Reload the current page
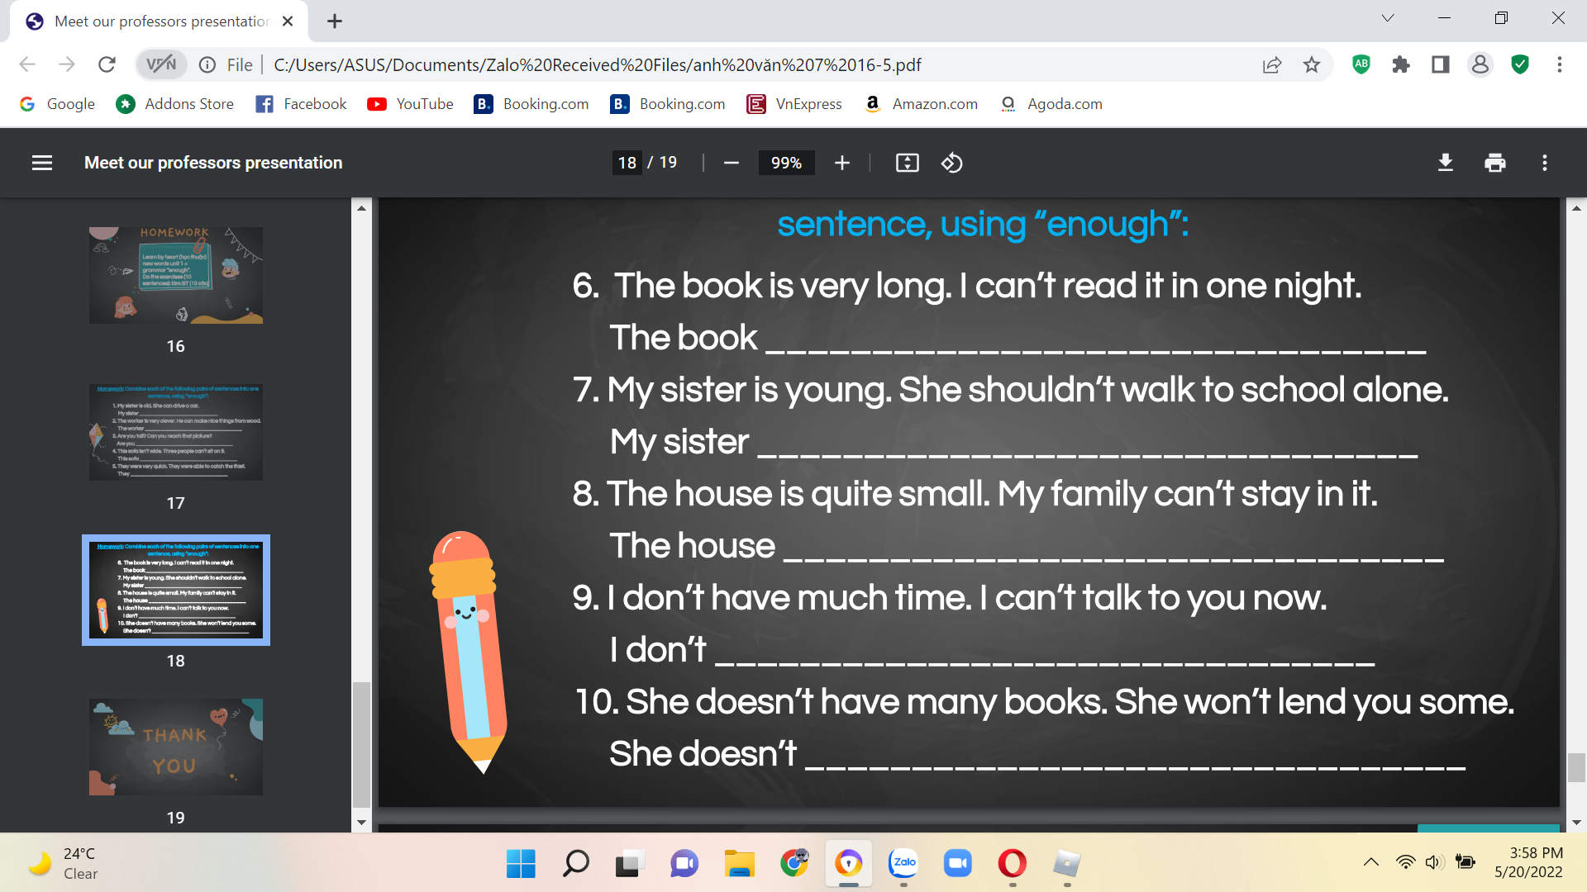This screenshot has width=1587, height=892. coord(107,64)
